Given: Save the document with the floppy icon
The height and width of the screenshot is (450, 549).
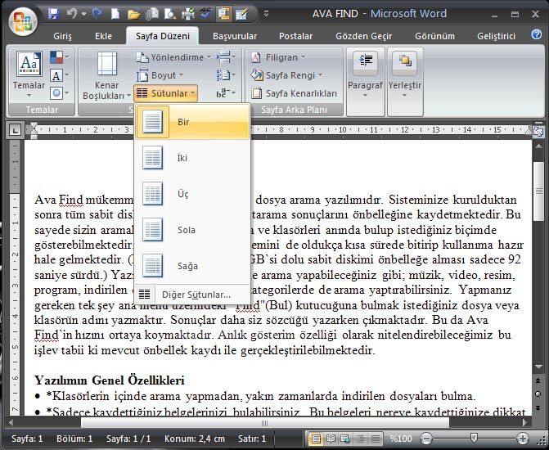Looking at the screenshot, I should point(53,14).
